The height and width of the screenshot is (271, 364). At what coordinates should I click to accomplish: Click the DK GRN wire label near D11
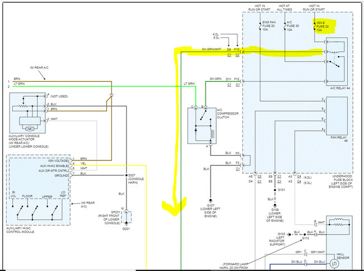(x=216, y=79)
